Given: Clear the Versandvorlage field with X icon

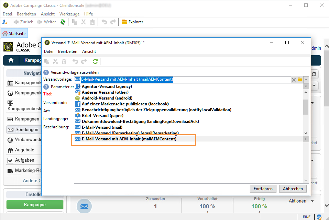Looking at the screenshot, I should [294, 80].
